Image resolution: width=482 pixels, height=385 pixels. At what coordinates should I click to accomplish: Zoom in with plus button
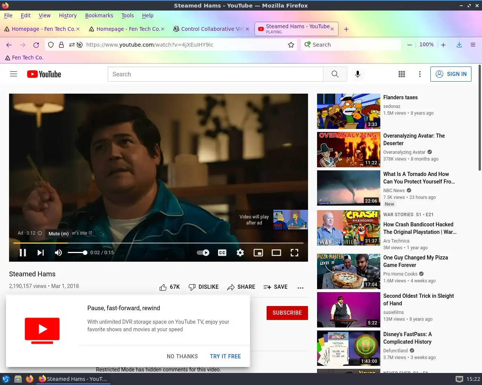(443, 45)
